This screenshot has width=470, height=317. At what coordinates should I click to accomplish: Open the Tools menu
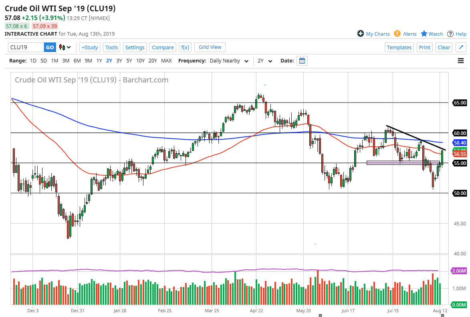pyautogui.click(x=111, y=47)
